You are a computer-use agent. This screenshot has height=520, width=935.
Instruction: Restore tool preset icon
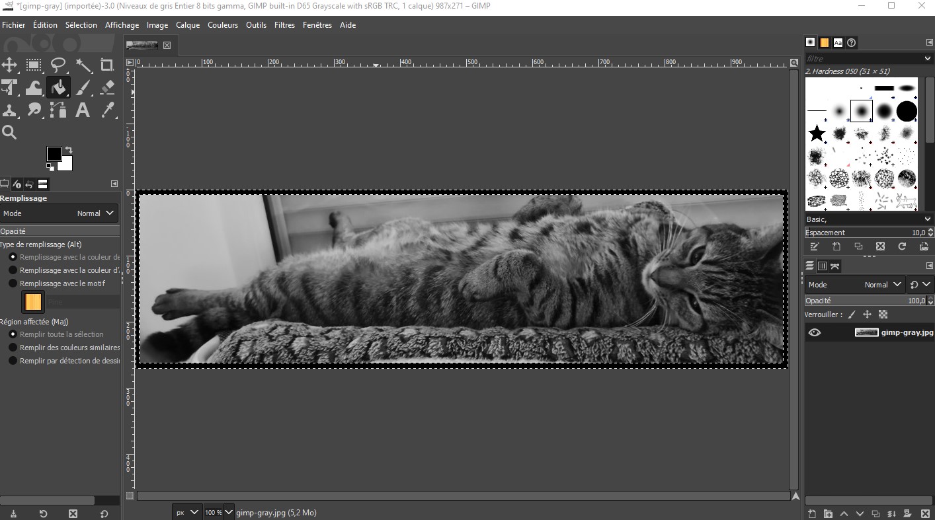[43, 513]
